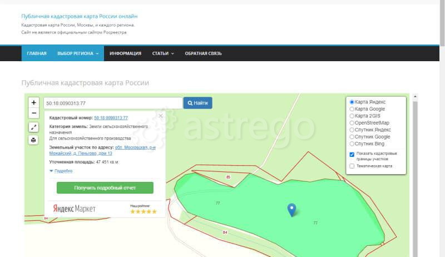Click the print map icon
Image resolution: width=445 pixels, height=257 pixels.
[x=33, y=140]
